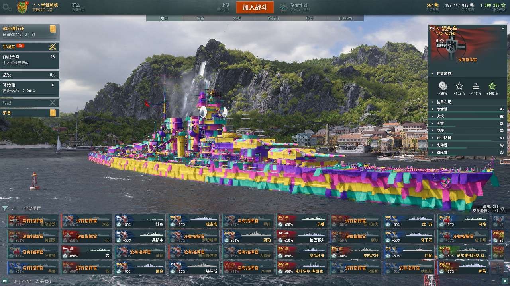Open the ship 泥头车 dropdown arrow
The width and height of the screenshot is (510, 286).
(503, 29)
